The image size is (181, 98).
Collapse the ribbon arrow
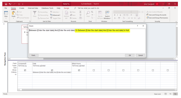coord(176,21)
